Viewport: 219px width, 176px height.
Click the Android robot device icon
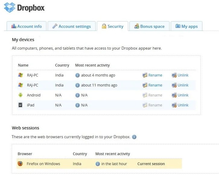click(x=21, y=95)
